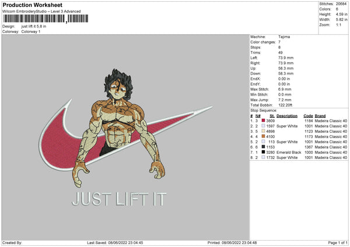
Task: Click the Total Bobbin value '122.20ft'
Action: (285, 105)
